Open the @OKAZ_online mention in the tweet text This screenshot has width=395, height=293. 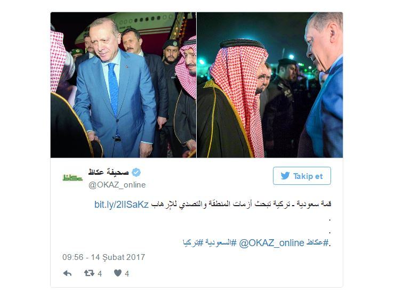pyautogui.click(x=271, y=243)
